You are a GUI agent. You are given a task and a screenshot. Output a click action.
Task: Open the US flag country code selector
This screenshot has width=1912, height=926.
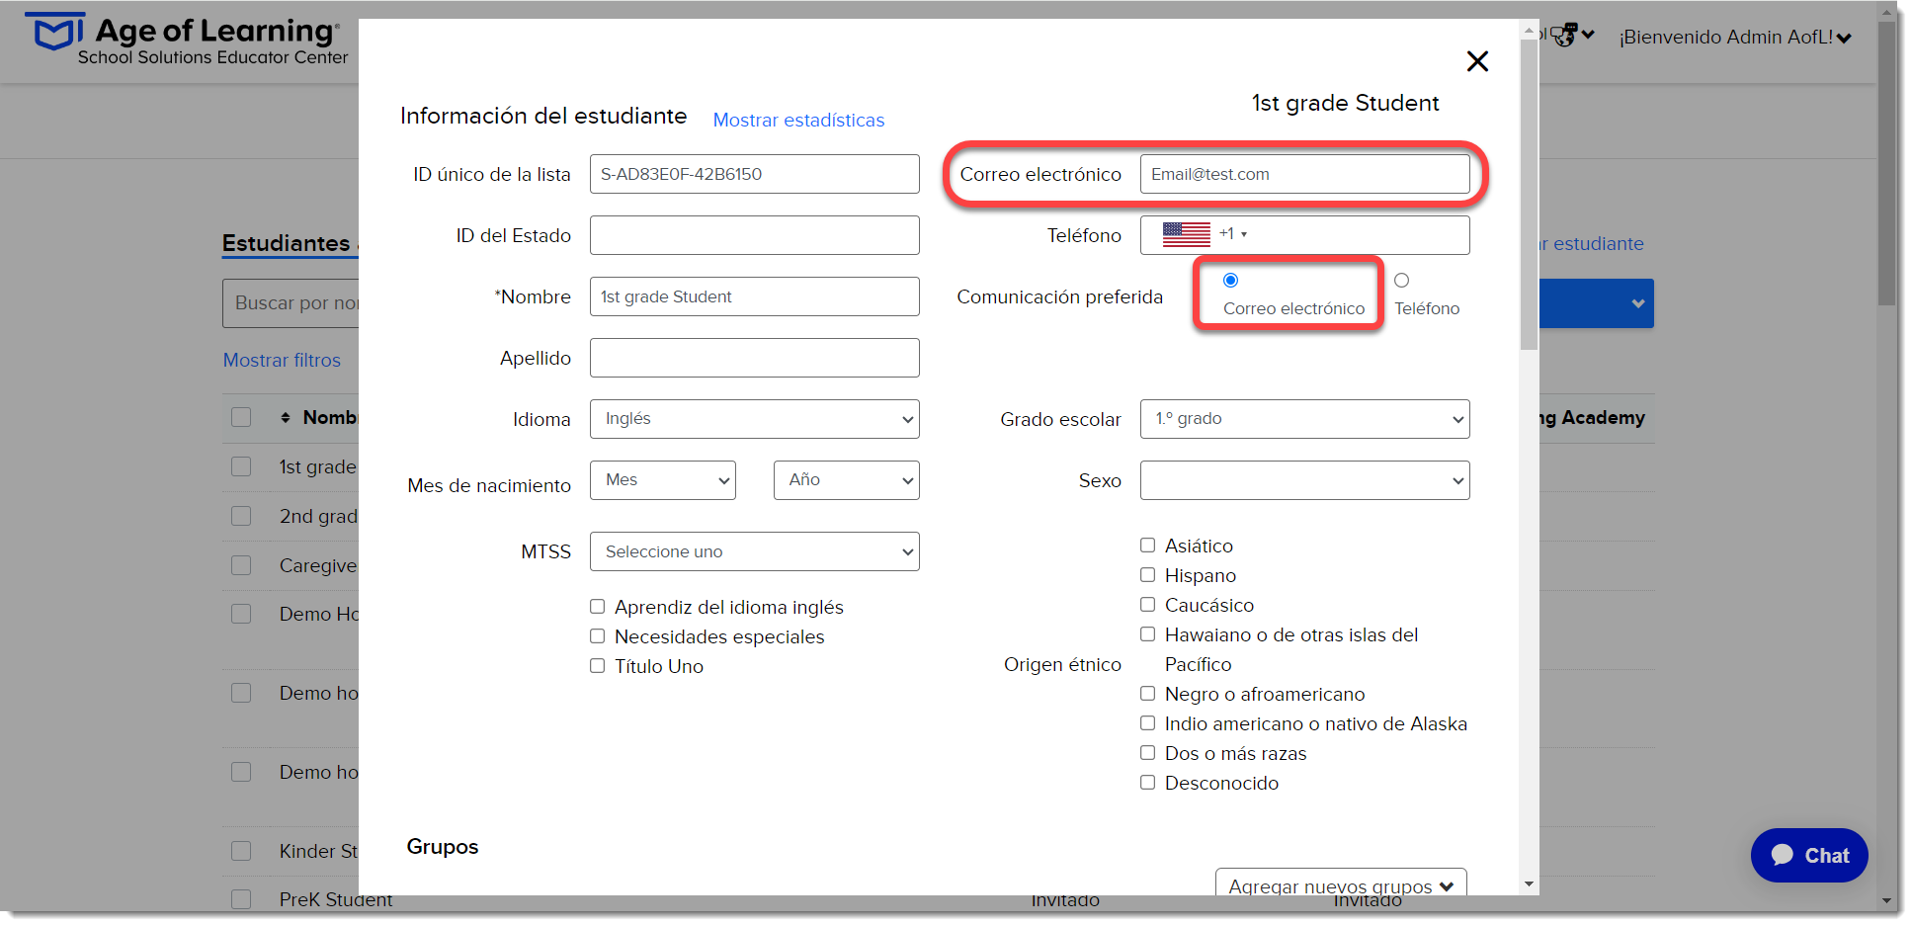coord(1205,234)
